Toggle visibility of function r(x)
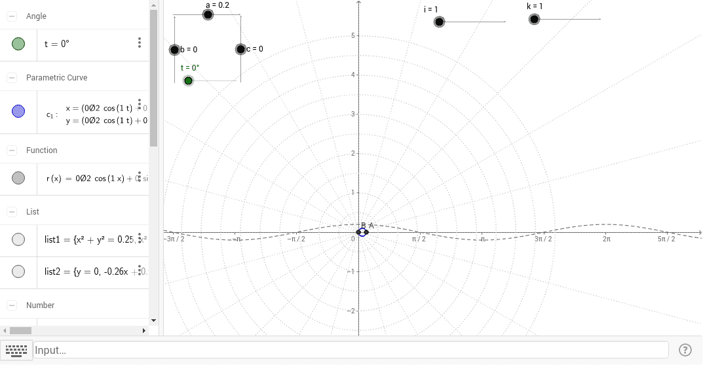Viewport: 703px width, 365px height. (x=18, y=178)
